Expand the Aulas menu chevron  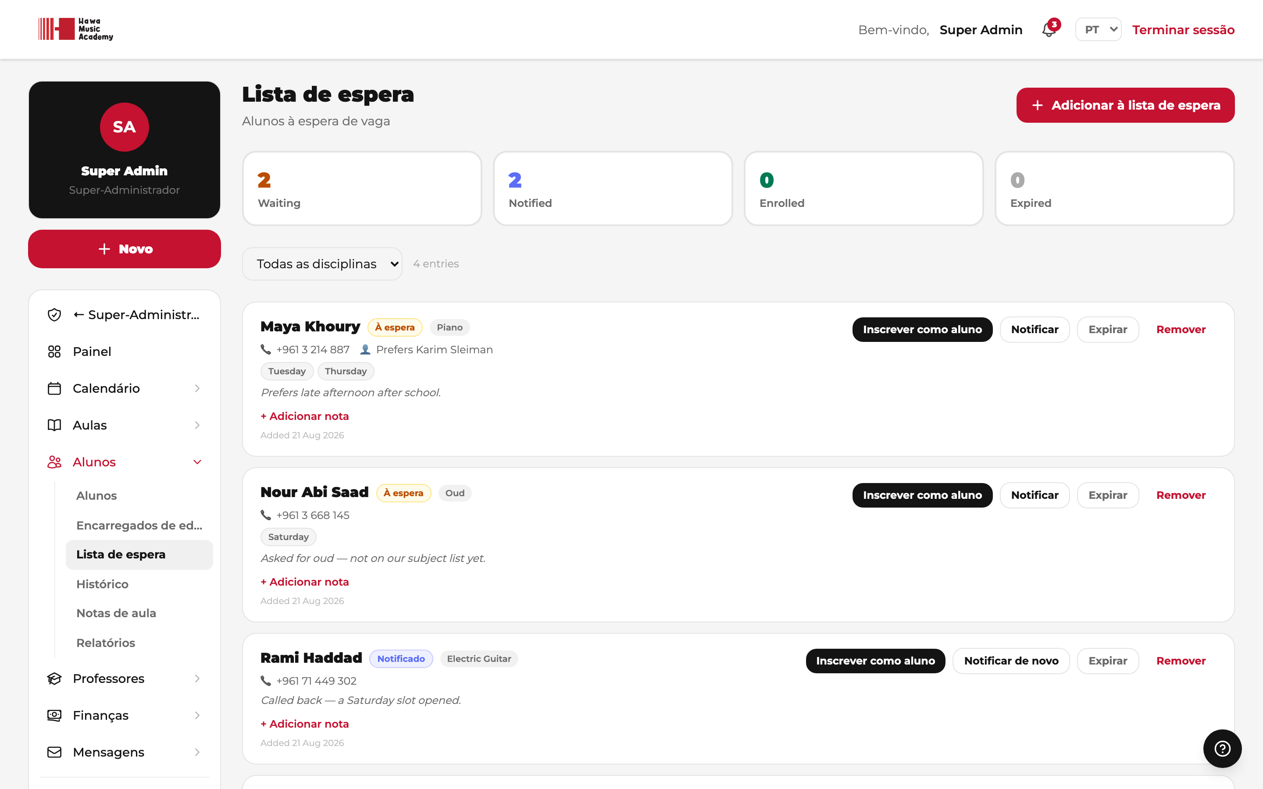pyautogui.click(x=197, y=425)
